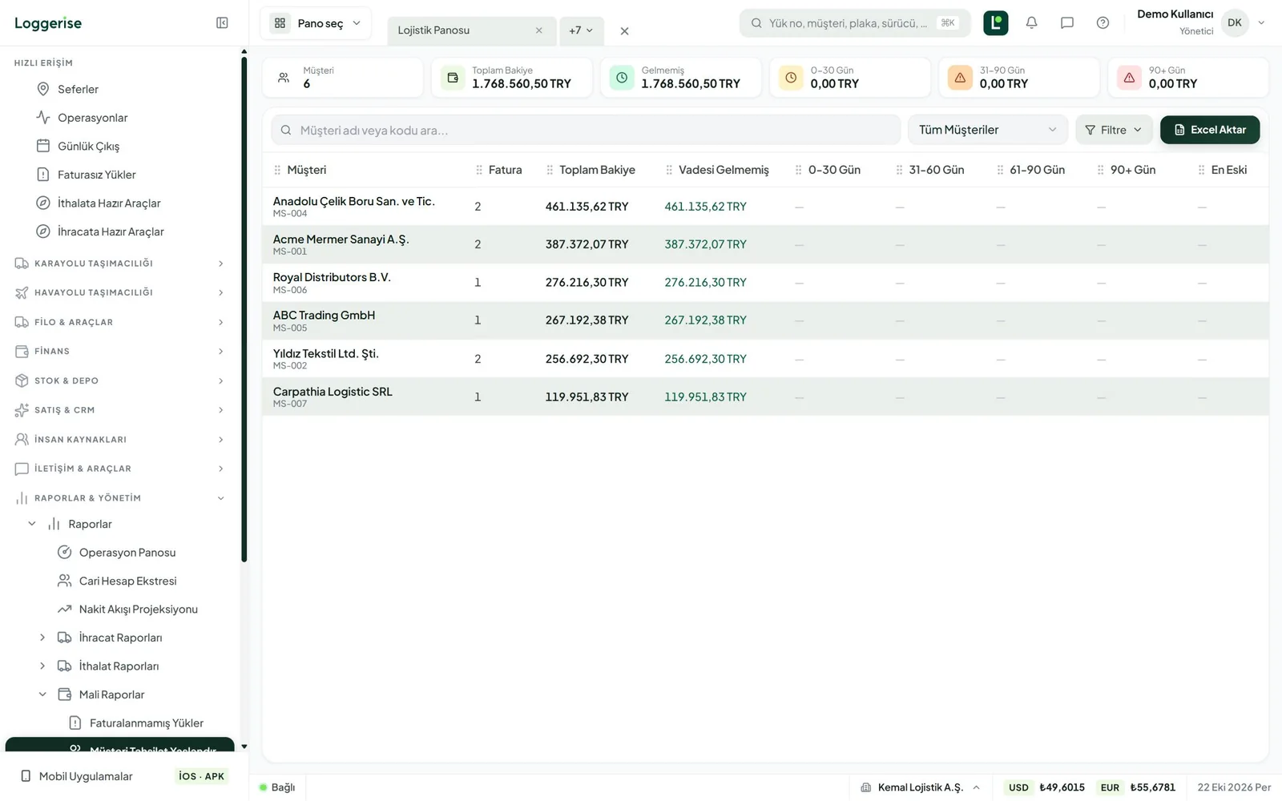This screenshot has height=801, width=1282.
Task: Click Kemal Lojistik A.Ş. company selector
Action: point(920,787)
